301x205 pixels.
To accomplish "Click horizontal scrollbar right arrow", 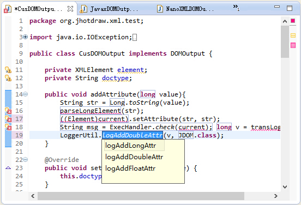I will pos(276,196).
